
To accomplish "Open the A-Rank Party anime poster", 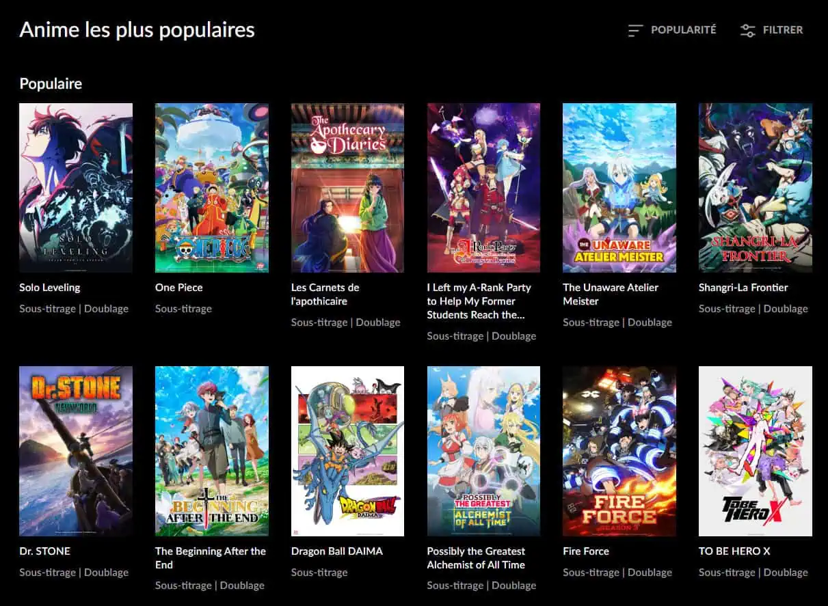I will pyautogui.click(x=483, y=188).
